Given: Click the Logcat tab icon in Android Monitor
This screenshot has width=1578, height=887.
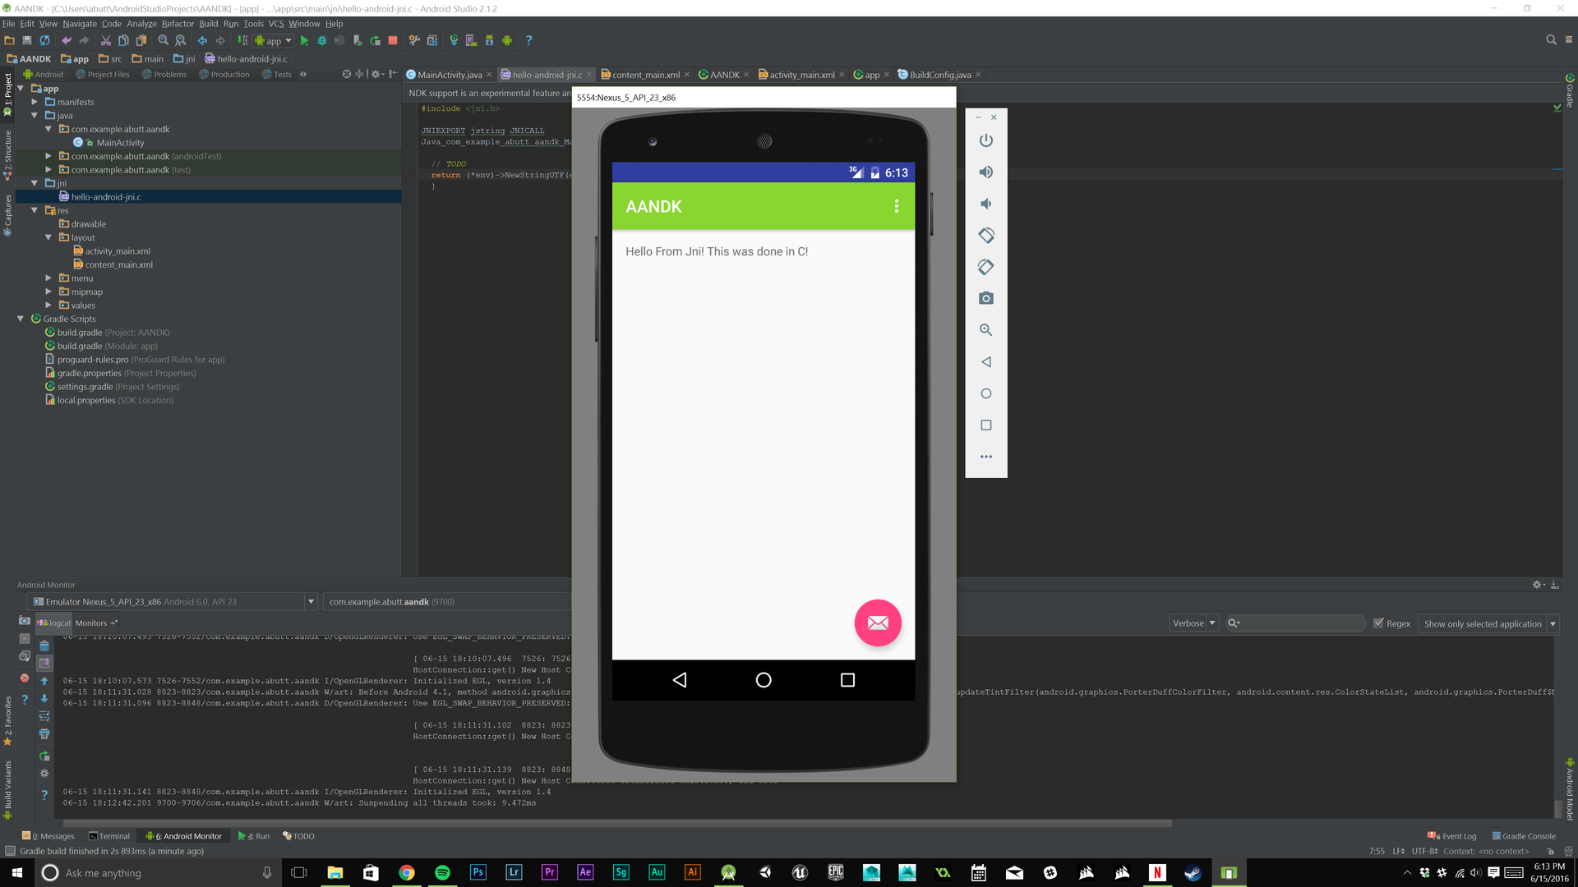Looking at the screenshot, I should tap(52, 622).
